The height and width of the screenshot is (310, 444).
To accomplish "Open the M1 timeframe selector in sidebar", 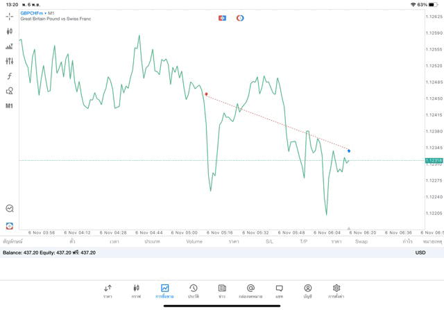I will [10, 106].
